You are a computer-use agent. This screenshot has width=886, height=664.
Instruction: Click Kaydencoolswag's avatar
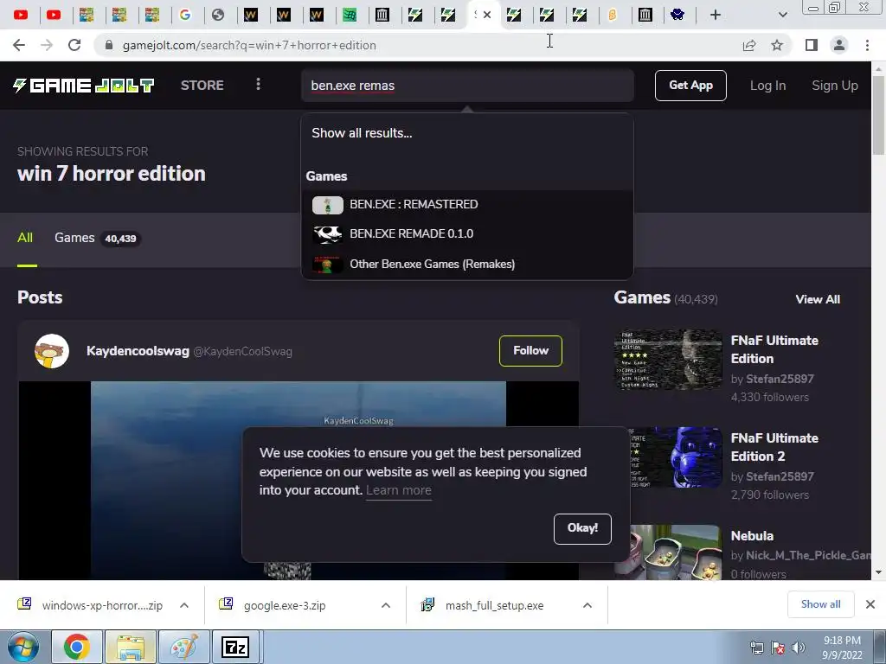(51, 351)
